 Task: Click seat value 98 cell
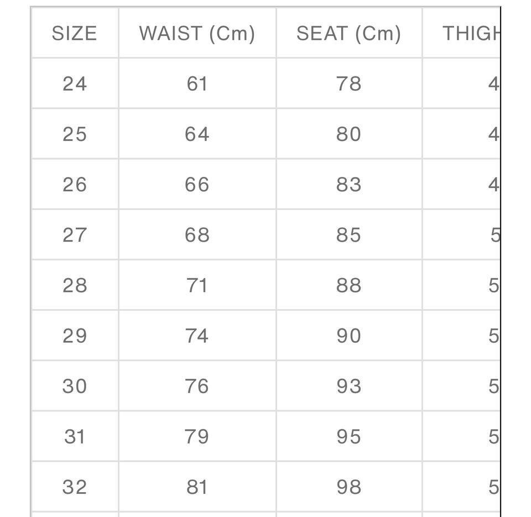348,487
